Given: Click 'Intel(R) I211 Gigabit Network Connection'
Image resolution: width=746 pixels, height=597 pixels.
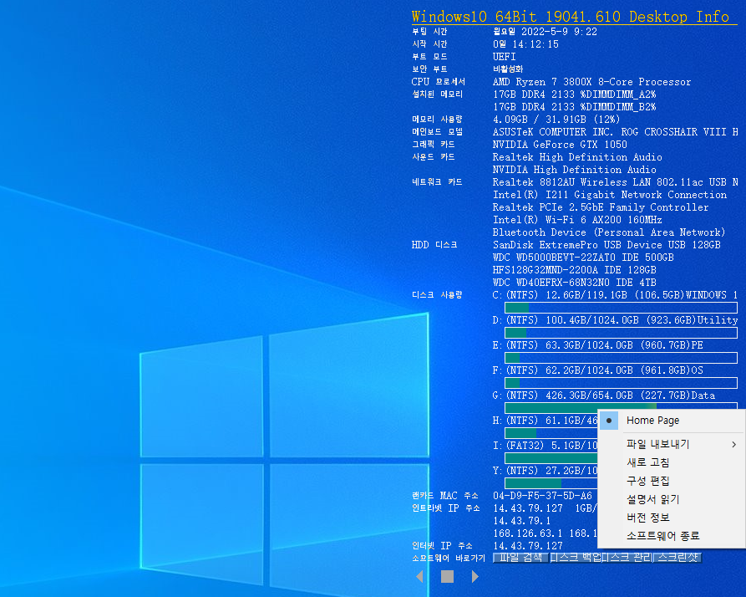Looking at the screenshot, I should pyautogui.click(x=610, y=195).
